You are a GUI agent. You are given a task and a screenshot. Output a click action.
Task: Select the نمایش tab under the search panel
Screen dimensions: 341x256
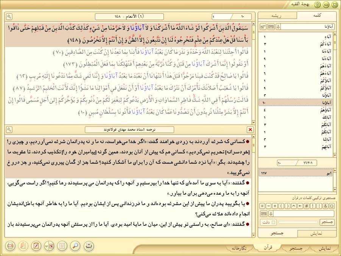(316, 234)
